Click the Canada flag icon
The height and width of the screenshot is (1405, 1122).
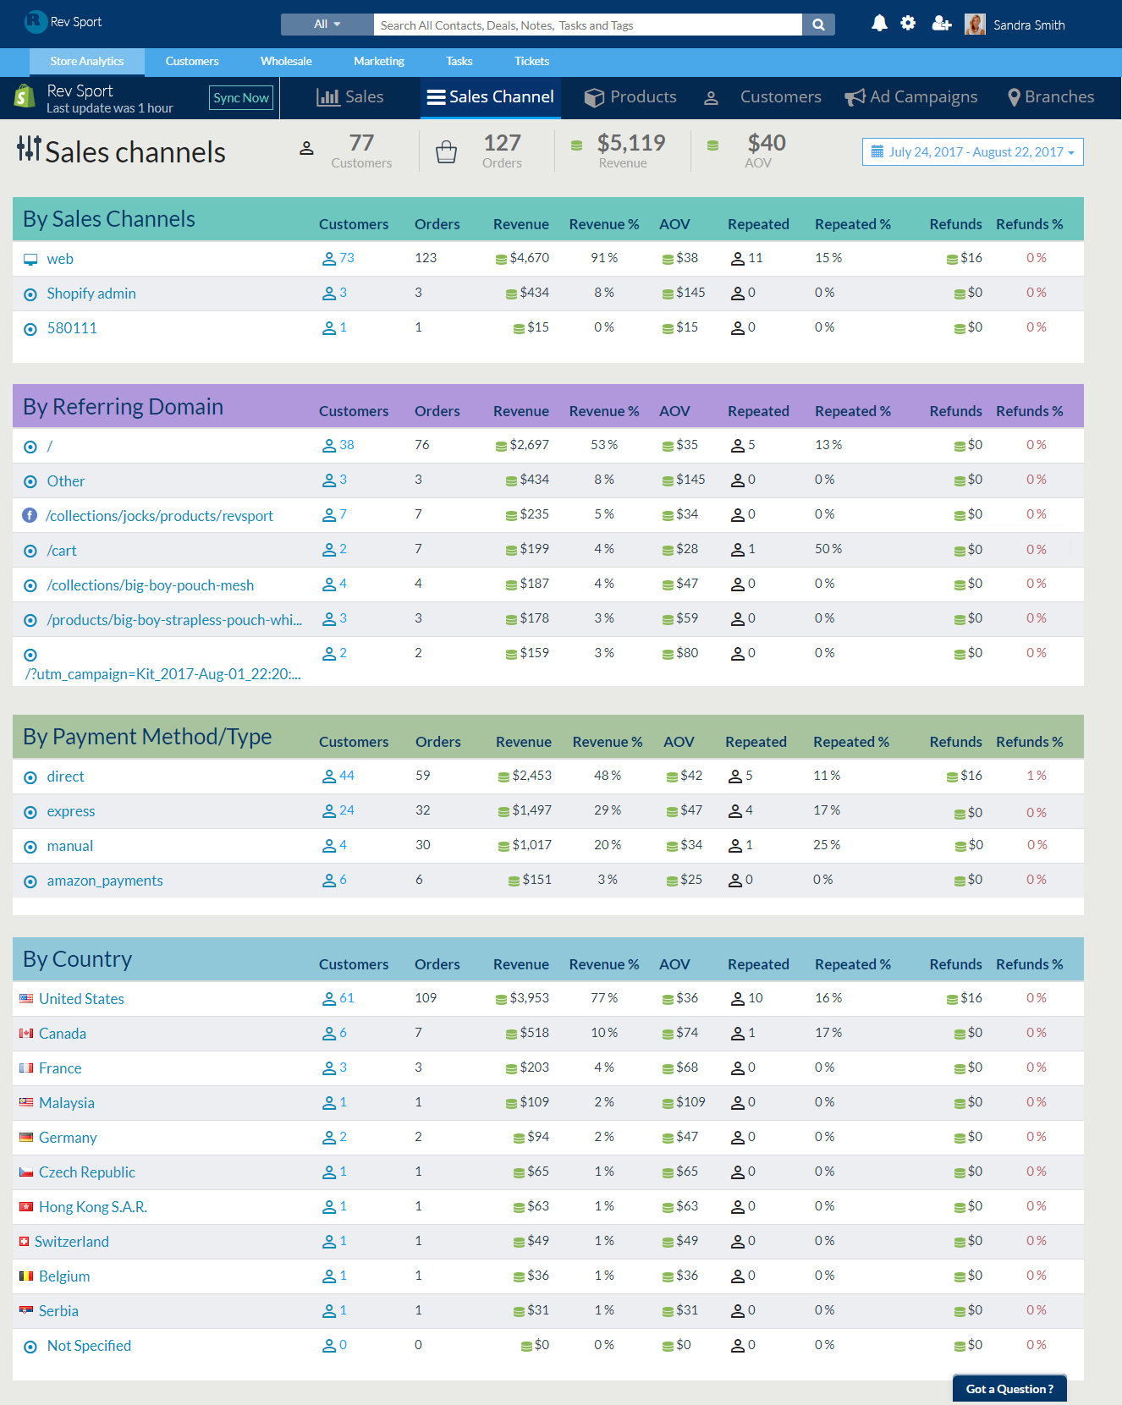[26, 1034]
